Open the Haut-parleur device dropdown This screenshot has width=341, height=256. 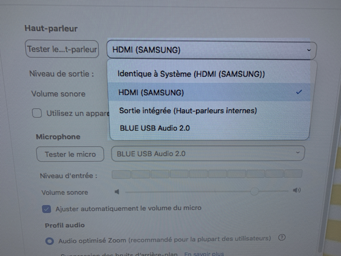point(211,50)
